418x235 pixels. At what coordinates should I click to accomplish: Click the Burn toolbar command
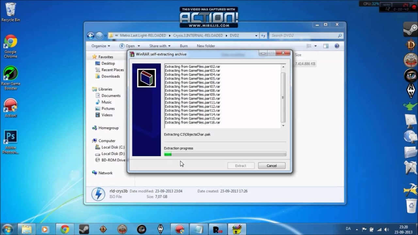tap(184, 46)
